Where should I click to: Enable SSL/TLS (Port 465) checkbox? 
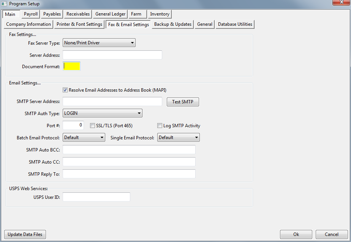click(92, 126)
